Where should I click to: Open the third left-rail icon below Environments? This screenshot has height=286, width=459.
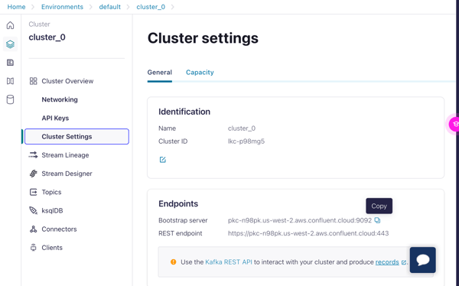[x=10, y=63]
